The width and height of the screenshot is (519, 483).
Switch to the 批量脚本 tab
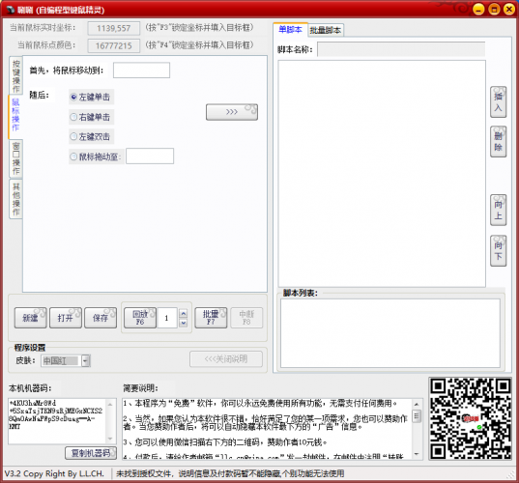[x=326, y=31]
